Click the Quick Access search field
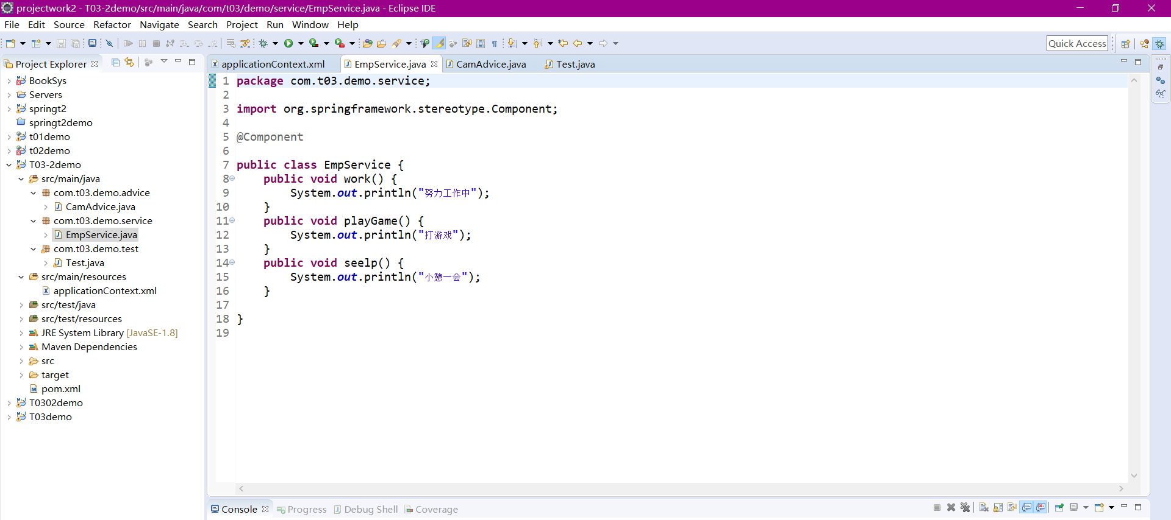The height and width of the screenshot is (520, 1171). pyautogui.click(x=1077, y=43)
